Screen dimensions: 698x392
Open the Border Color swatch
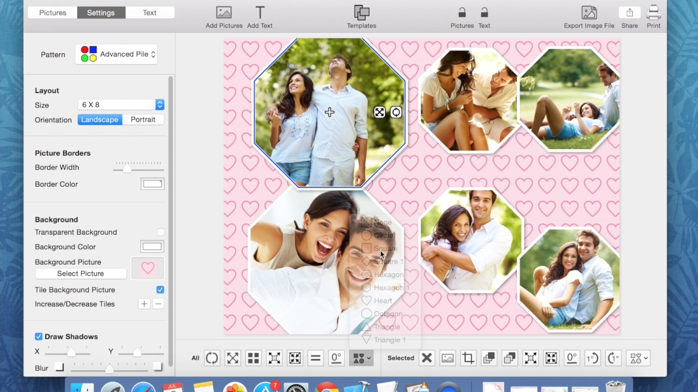[x=152, y=184]
